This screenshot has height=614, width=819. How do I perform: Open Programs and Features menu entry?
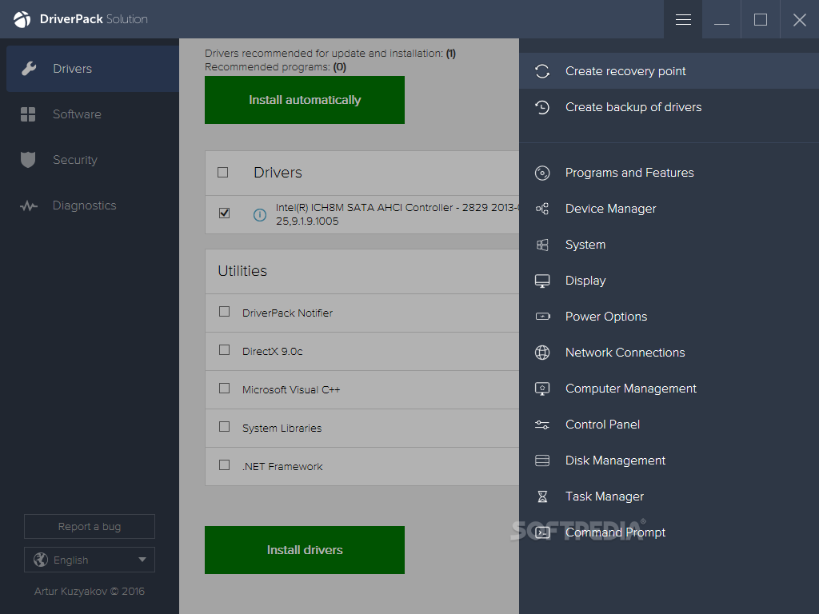point(669,173)
